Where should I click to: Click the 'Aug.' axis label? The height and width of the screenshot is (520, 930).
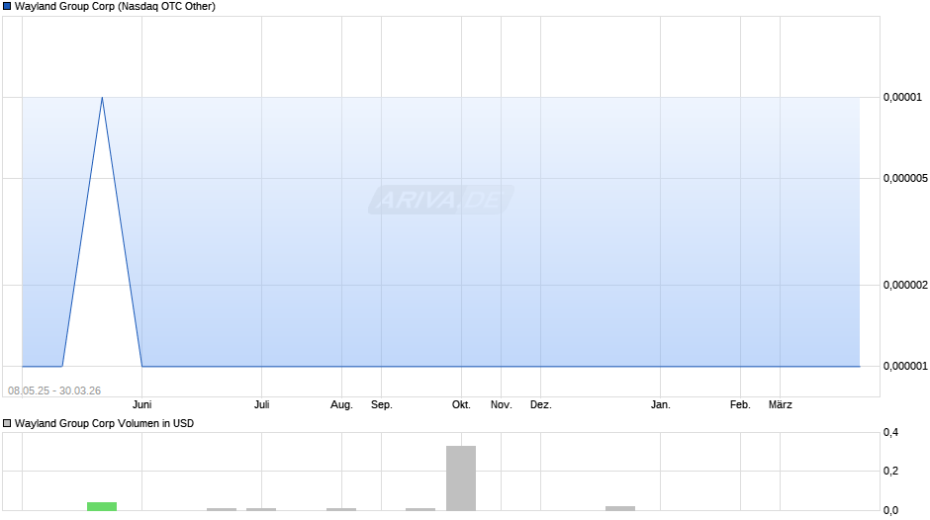(x=341, y=404)
